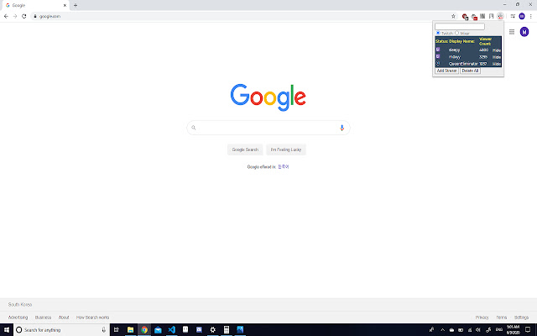Click the Viewer Count column header
The height and width of the screenshot is (336, 537).
(x=485, y=41)
